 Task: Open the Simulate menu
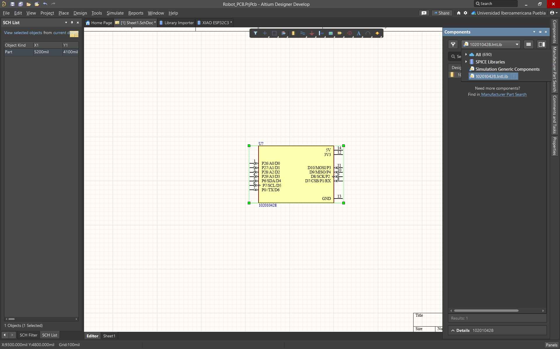pos(115,13)
